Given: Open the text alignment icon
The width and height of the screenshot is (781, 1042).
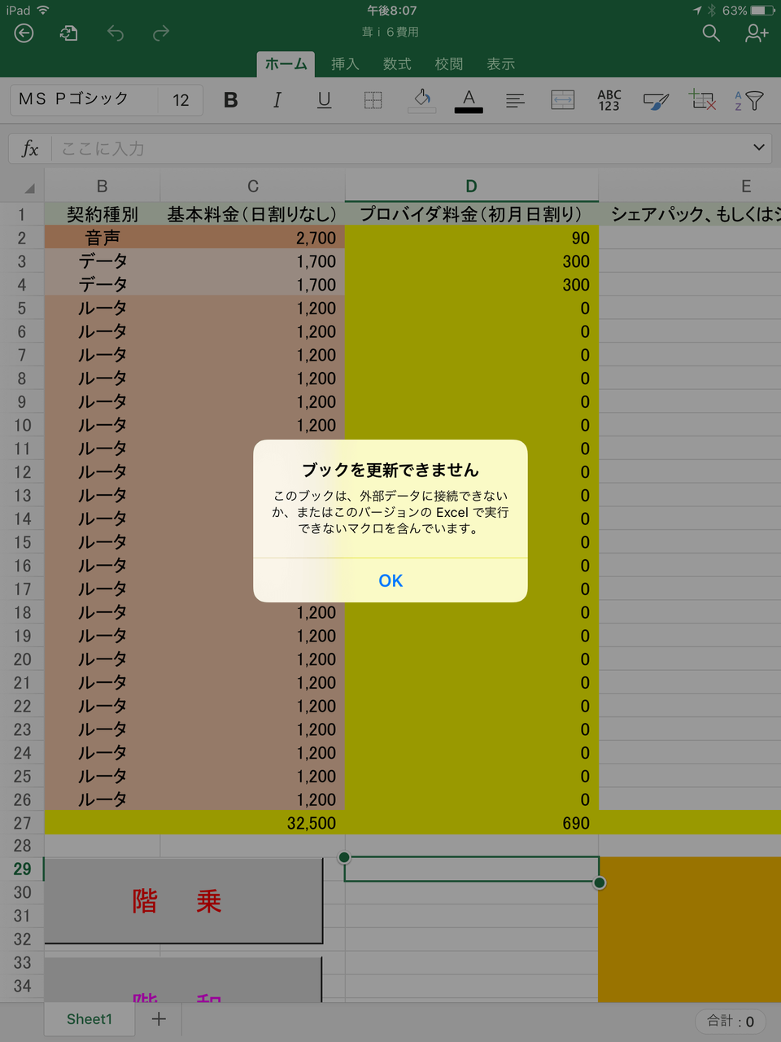Looking at the screenshot, I should pos(515,100).
